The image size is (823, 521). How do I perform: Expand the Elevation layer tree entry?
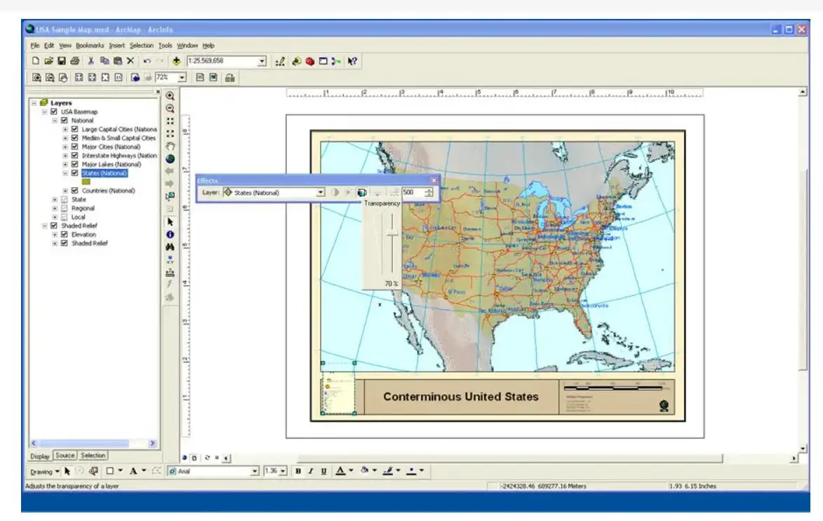pos(55,234)
